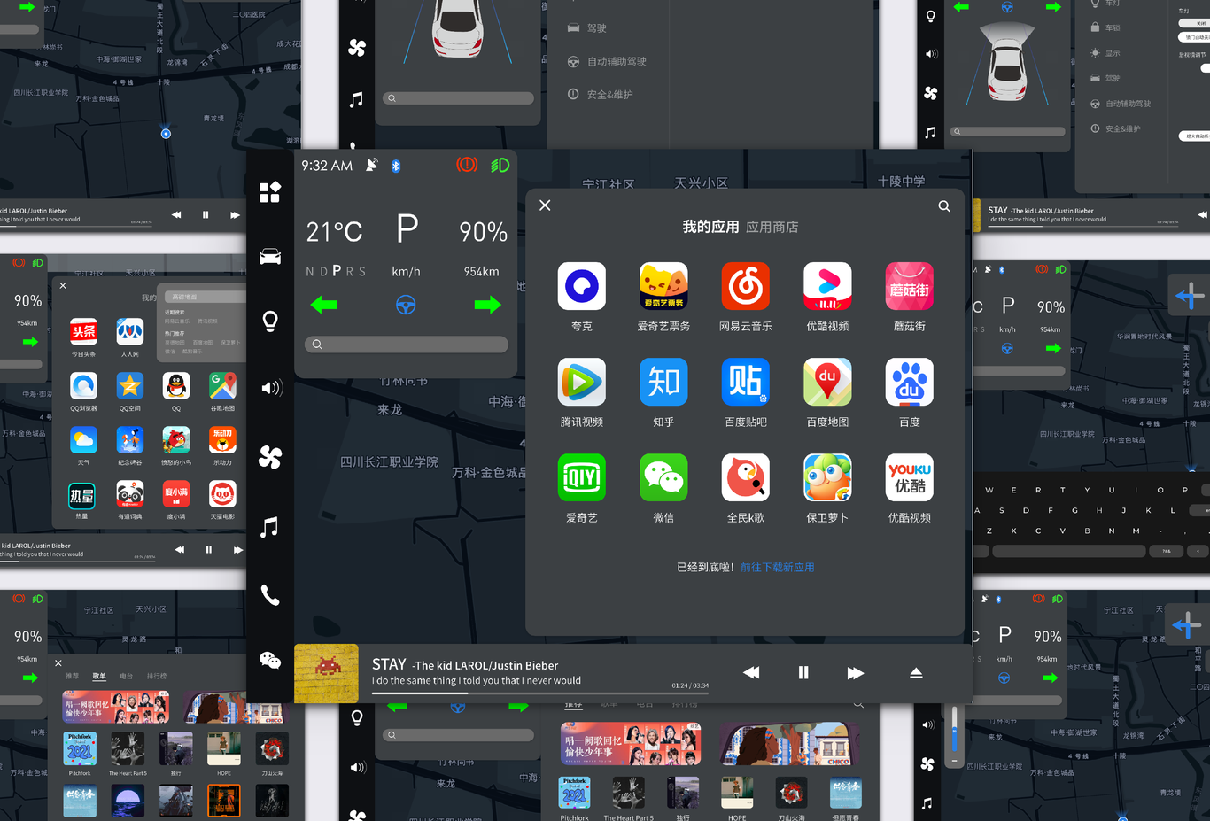Open the phone icon in main sidebar
This screenshot has width=1210, height=821.
point(270,595)
